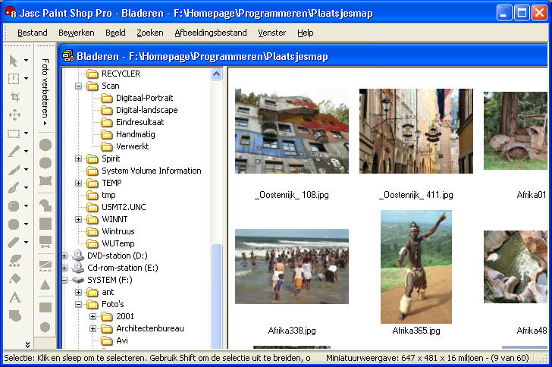Expand the ant folder

point(79,293)
